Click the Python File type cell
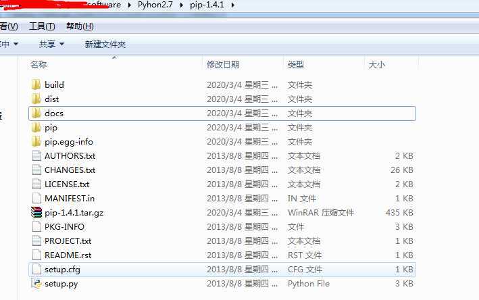This screenshot has width=479, height=300. 309,284
